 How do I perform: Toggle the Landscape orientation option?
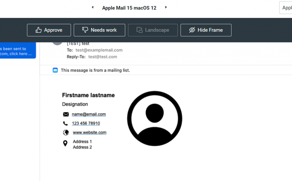click(153, 30)
